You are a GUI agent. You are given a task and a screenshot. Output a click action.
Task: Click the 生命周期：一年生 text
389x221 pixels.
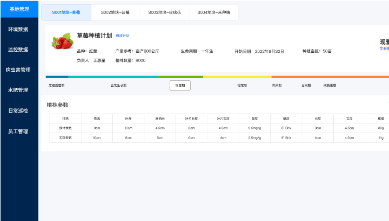pyautogui.click(x=197, y=51)
